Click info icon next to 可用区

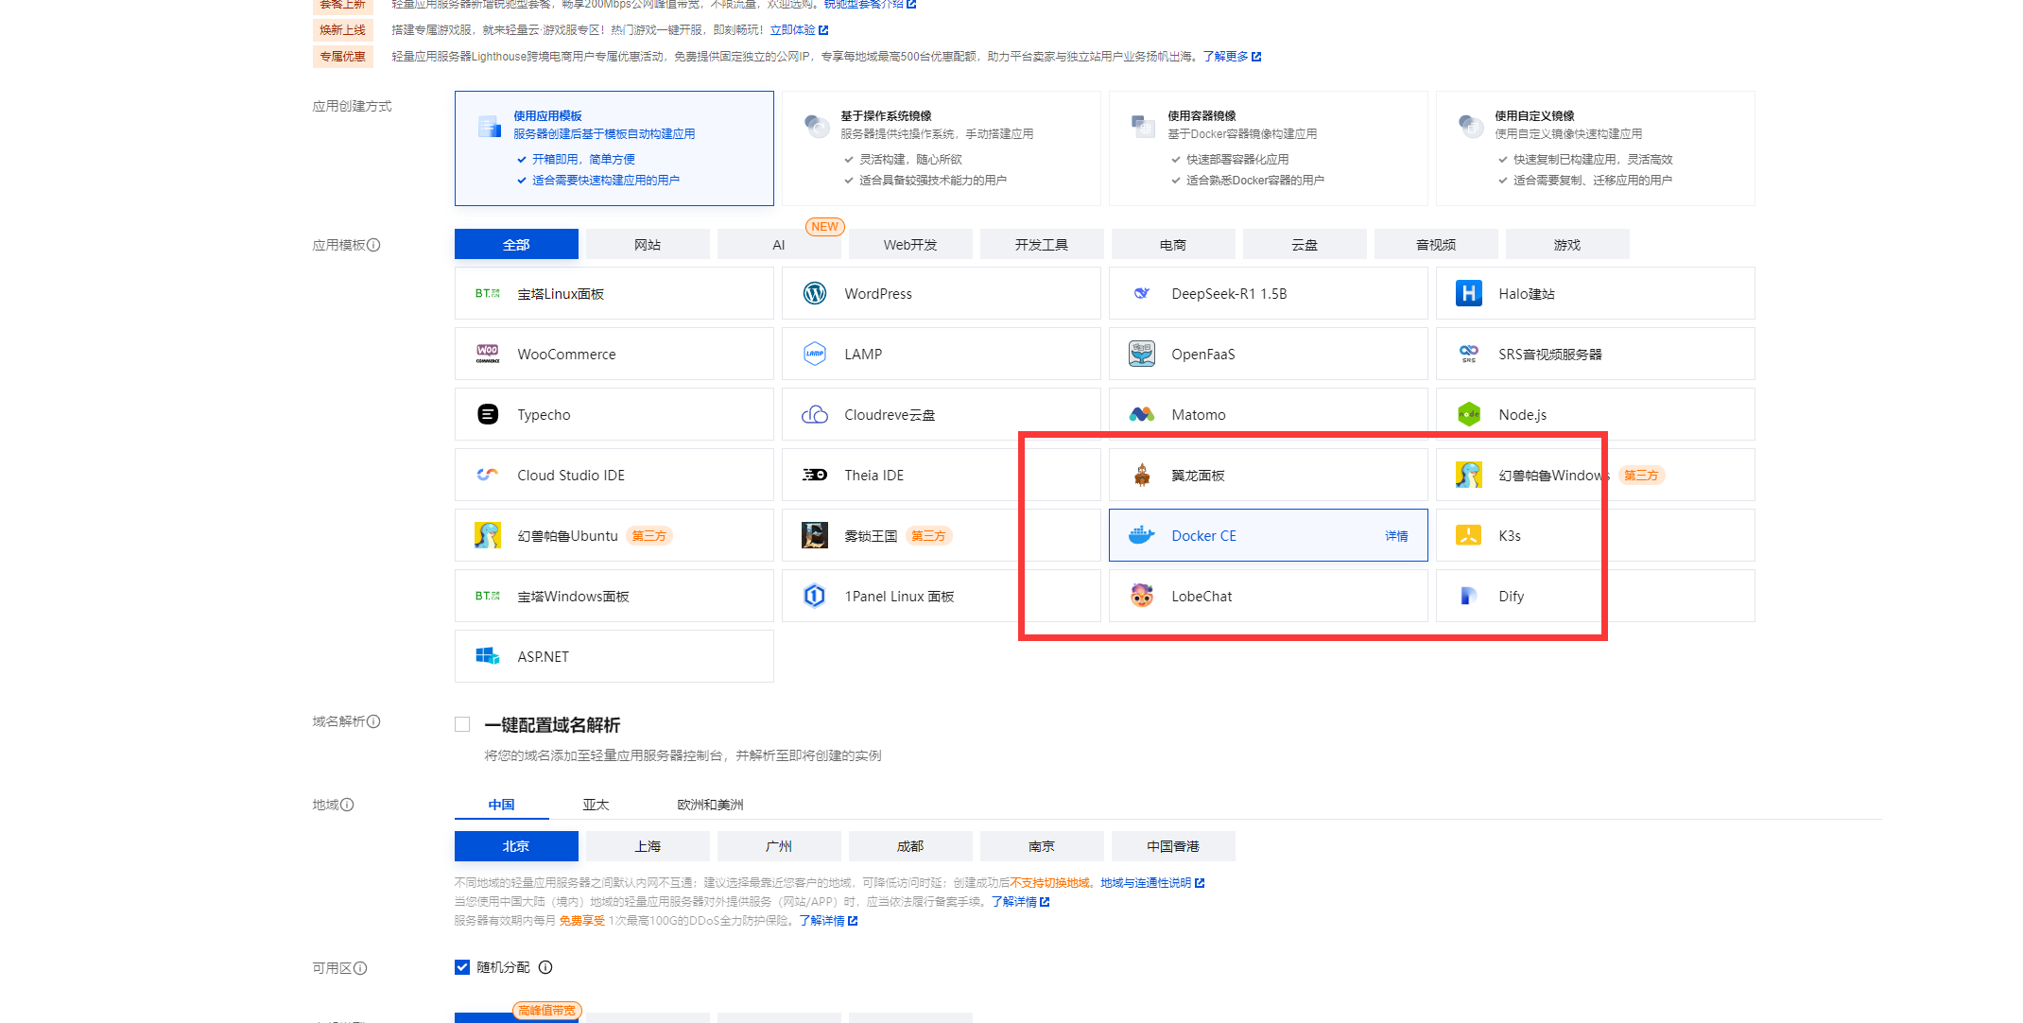click(360, 968)
